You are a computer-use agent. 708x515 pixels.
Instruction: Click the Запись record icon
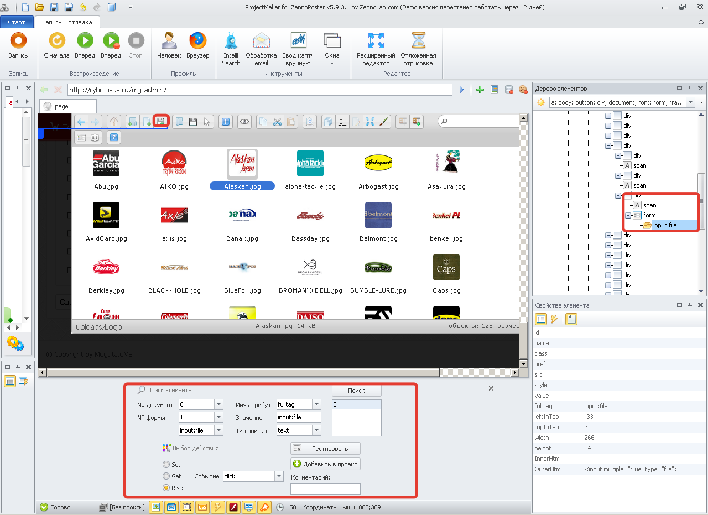[x=18, y=41]
